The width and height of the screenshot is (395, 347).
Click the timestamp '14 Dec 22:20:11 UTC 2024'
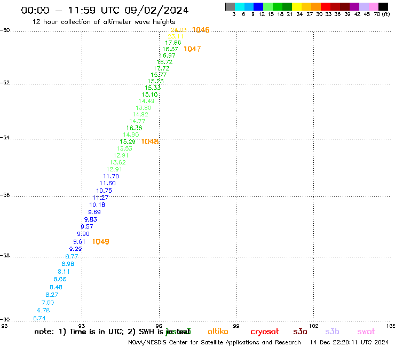coord(350,342)
